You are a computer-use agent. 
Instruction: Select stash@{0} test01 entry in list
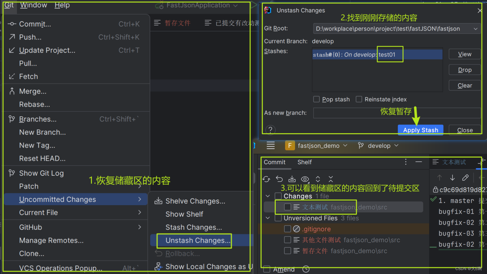[x=377, y=55]
